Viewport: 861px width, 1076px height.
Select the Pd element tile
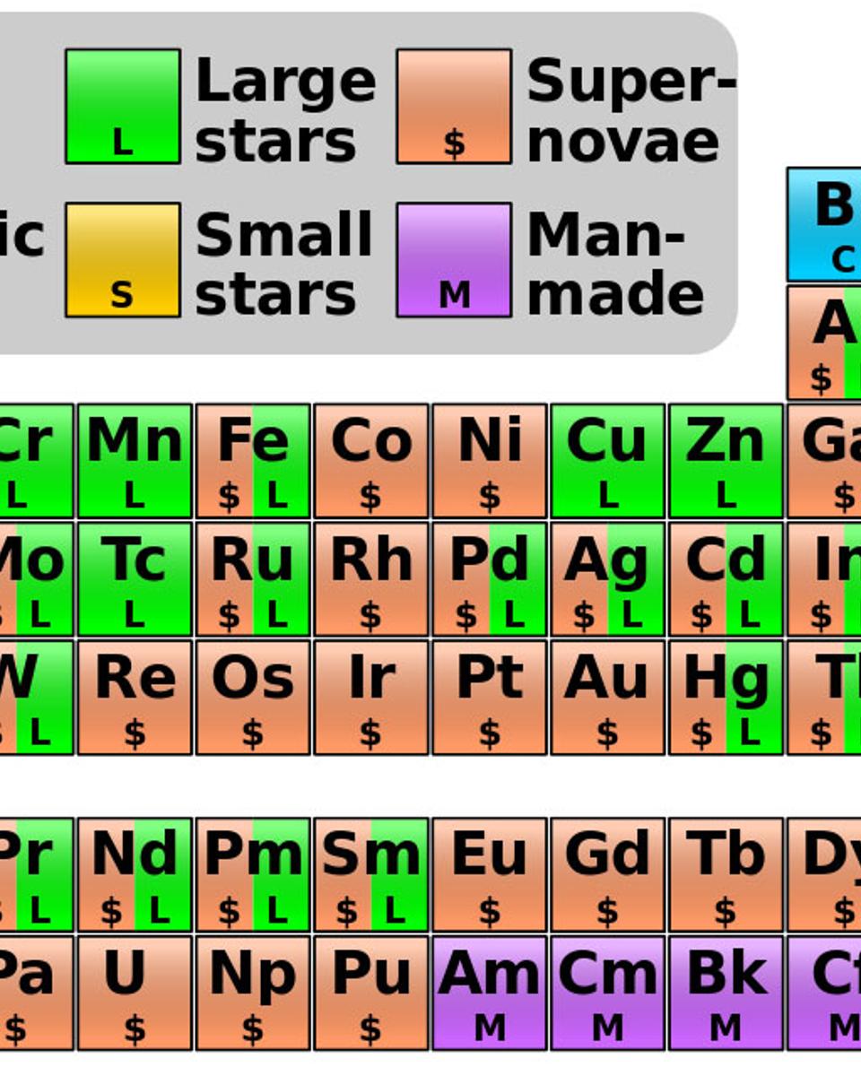tap(490, 579)
